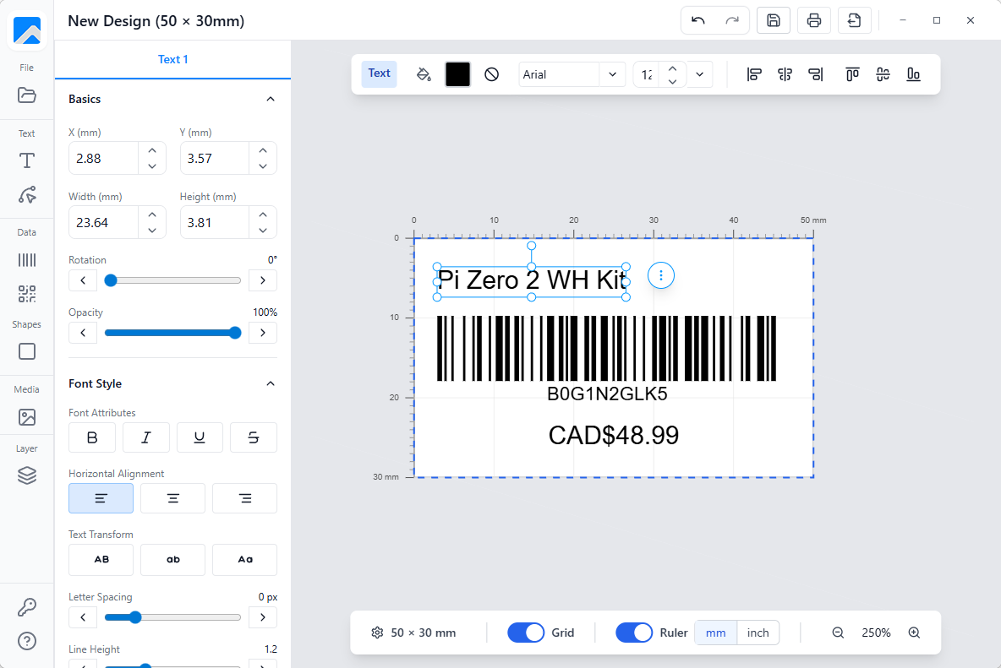Collapse the Font Style section
1001x668 pixels.
point(270,383)
